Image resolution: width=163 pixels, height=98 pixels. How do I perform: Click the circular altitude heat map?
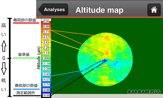(105, 59)
